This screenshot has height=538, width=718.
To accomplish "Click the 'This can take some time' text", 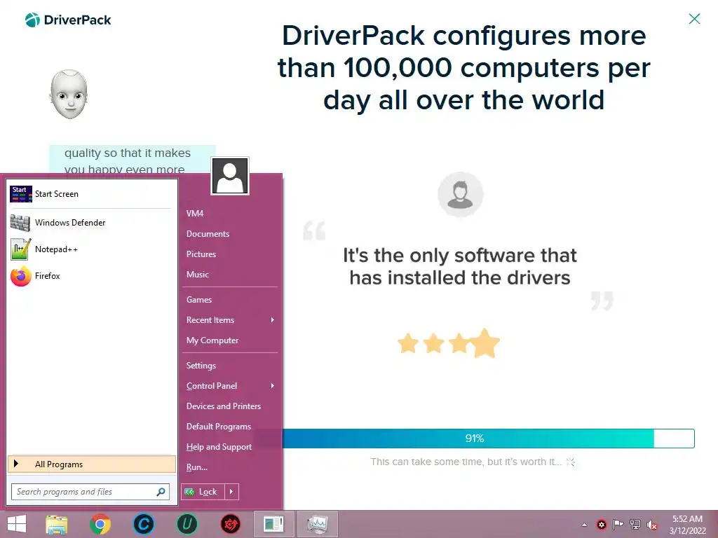I will (x=466, y=462).
